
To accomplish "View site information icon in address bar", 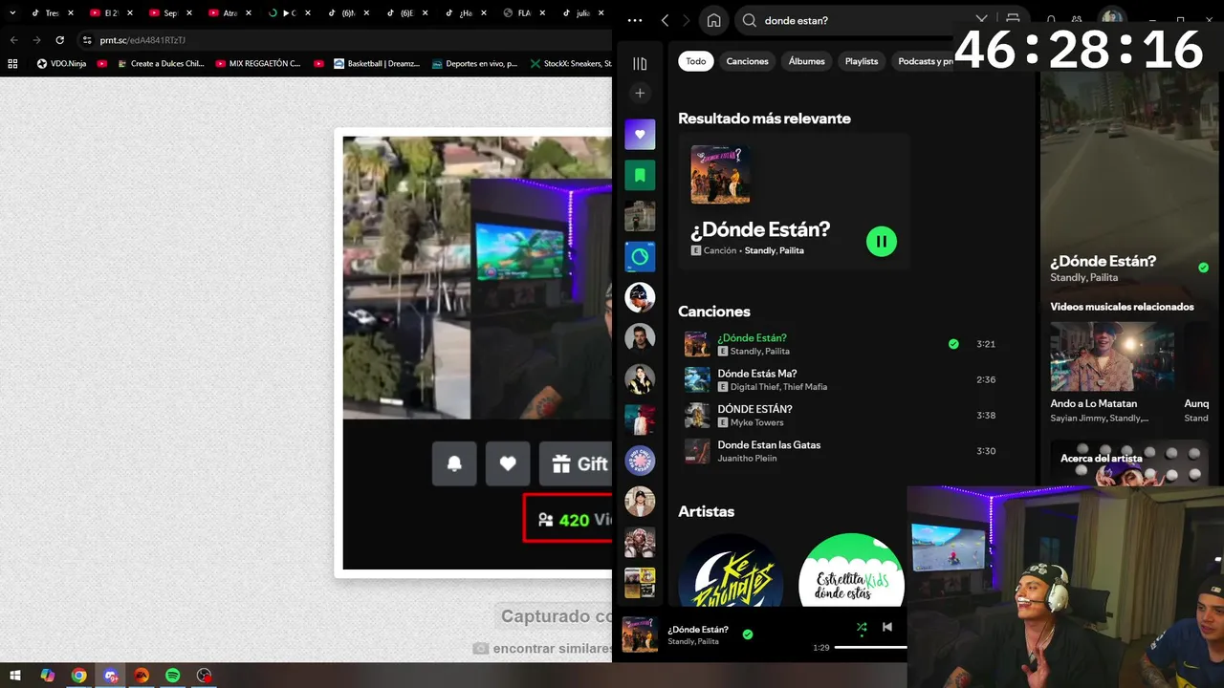I will tap(87, 40).
